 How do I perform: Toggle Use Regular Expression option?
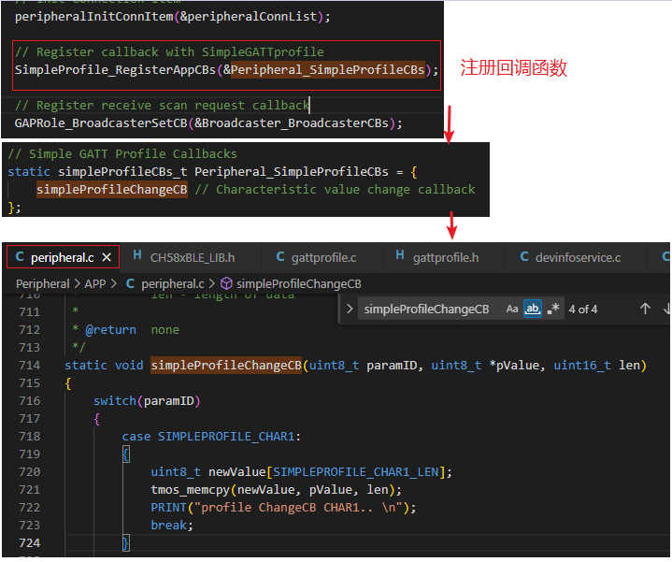pos(553,309)
